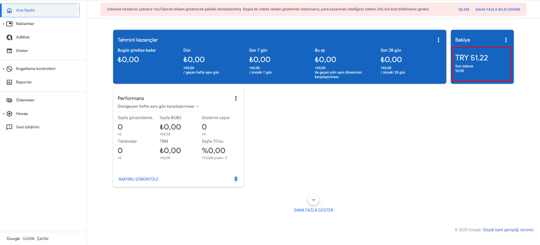Expand the Hesap submenu arrow
The height and width of the screenshot is (245, 540).
3,114
